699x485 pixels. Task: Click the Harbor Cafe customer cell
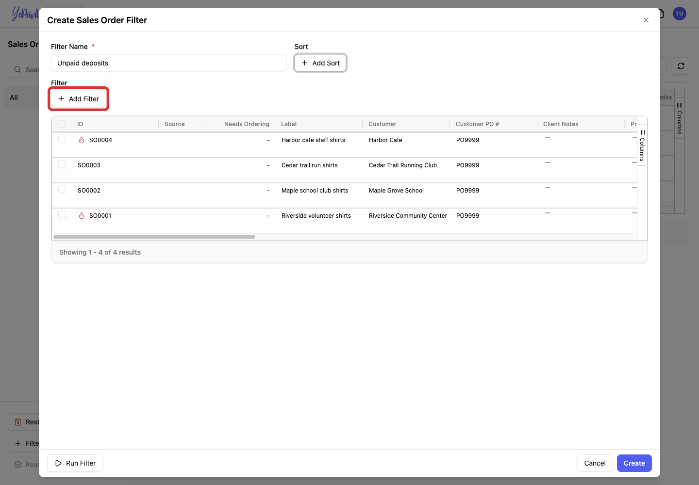tap(385, 140)
